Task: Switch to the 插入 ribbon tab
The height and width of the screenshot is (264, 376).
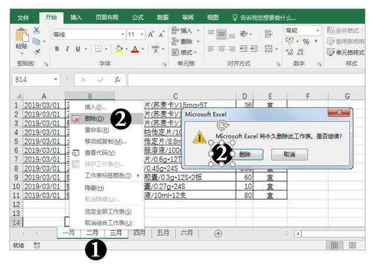Action: [76, 18]
